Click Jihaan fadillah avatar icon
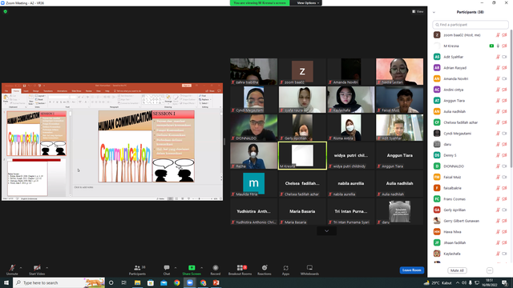This screenshot has width=513, height=288. tap(437, 242)
